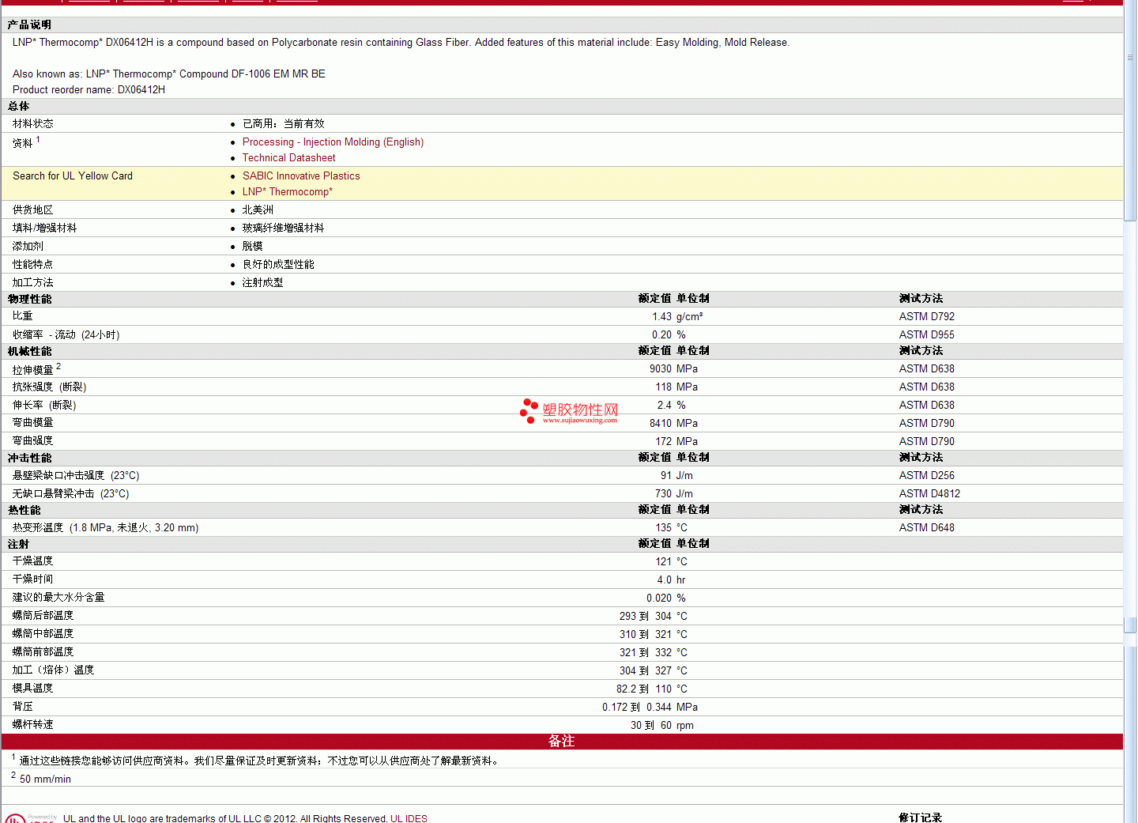
Task: Click the ASTM D4812 test method
Action: point(929,494)
